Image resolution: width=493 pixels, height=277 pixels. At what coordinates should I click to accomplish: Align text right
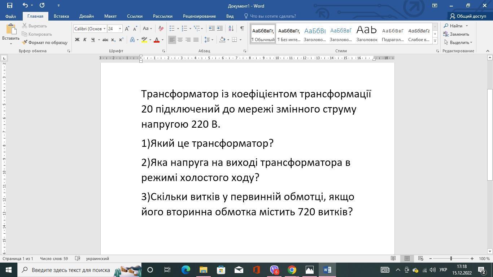coord(188,40)
